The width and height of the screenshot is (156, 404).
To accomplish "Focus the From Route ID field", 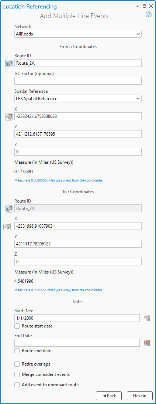I will click(x=78, y=63).
